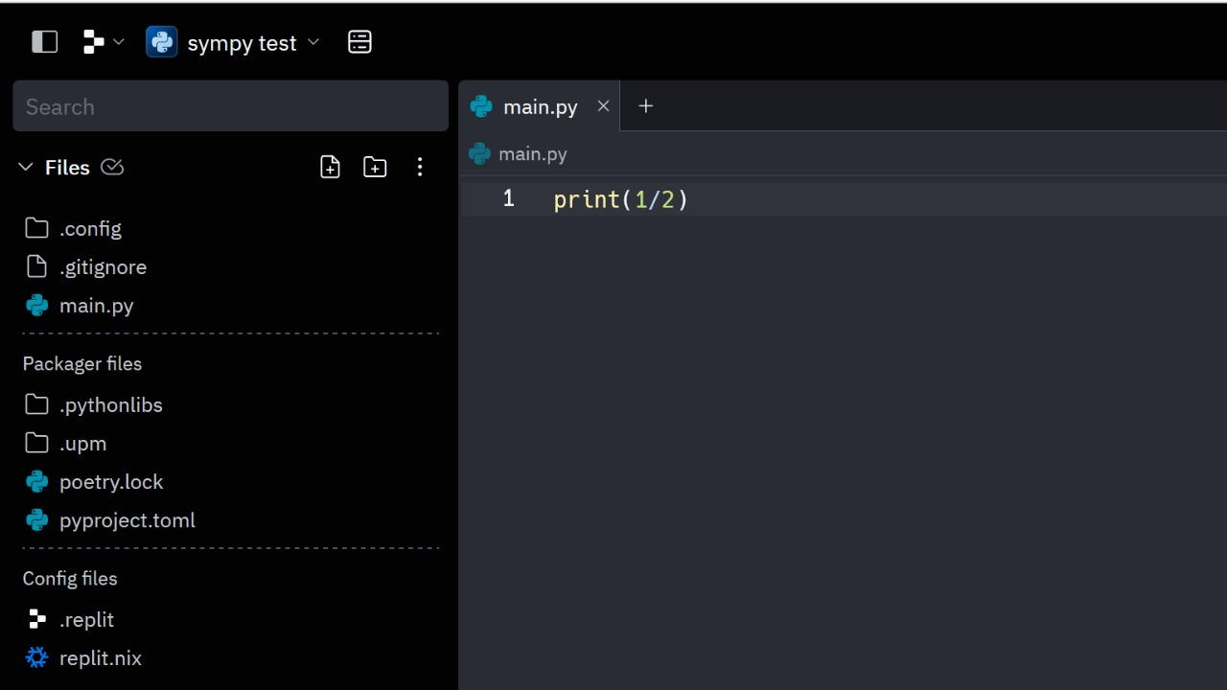
Task: Select main.py in the file tree
Action: [96, 306]
